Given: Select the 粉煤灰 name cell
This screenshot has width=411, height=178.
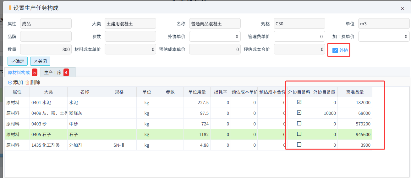Looking at the screenshot, I should pyautogui.click(x=85, y=113).
